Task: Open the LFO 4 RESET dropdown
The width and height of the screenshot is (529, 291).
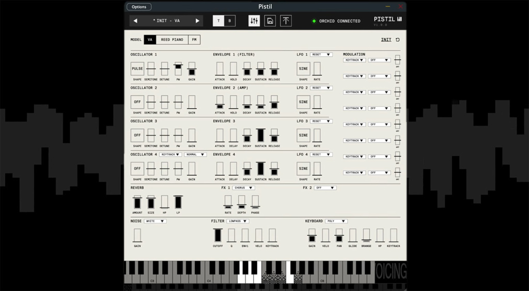Action: point(321,155)
